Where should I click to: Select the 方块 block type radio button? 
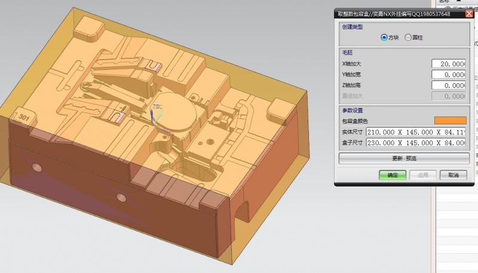tap(384, 38)
